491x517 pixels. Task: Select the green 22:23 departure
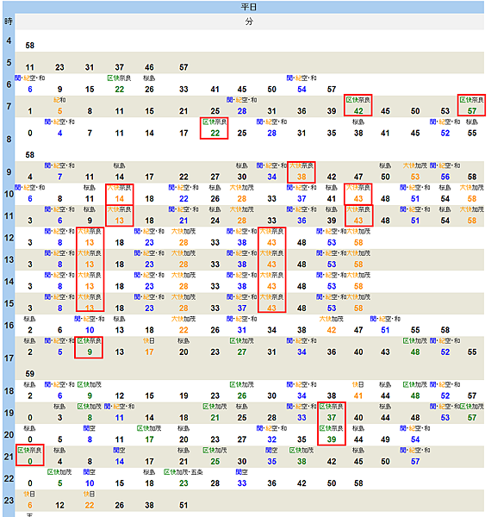pos(183,483)
